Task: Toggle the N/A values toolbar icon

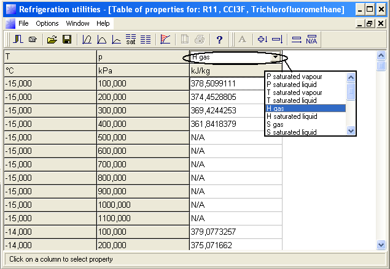Action: pyautogui.click(x=311, y=39)
